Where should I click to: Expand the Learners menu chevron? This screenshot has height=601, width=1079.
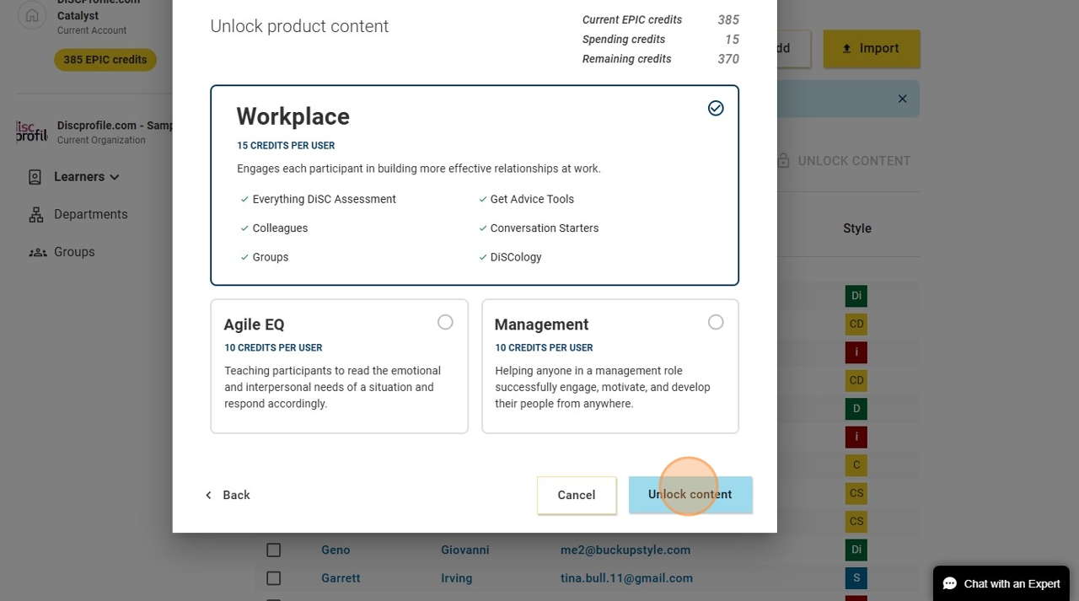coord(115,177)
